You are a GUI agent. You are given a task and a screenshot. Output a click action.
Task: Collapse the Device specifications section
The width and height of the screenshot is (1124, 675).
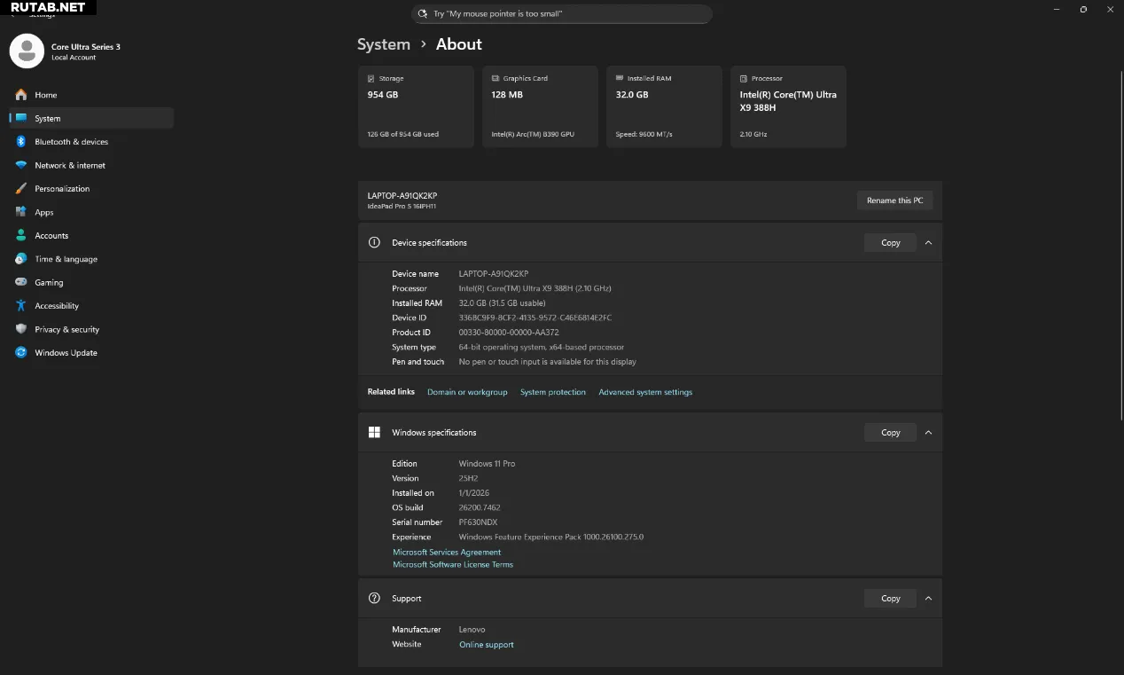[x=928, y=243]
